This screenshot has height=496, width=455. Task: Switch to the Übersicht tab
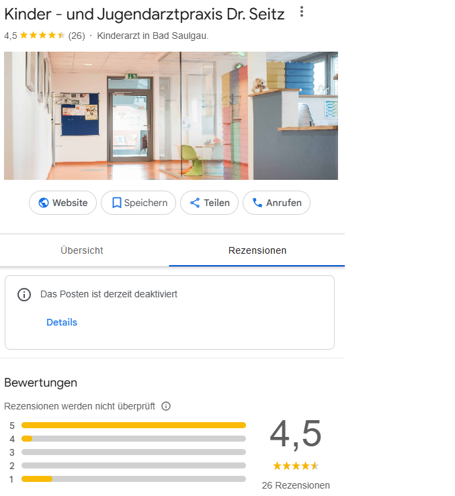click(82, 250)
